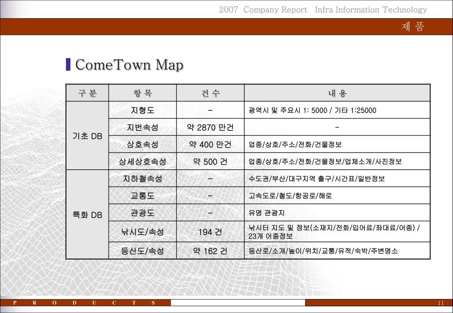Click the ComeTown Map title

[x=129, y=65]
